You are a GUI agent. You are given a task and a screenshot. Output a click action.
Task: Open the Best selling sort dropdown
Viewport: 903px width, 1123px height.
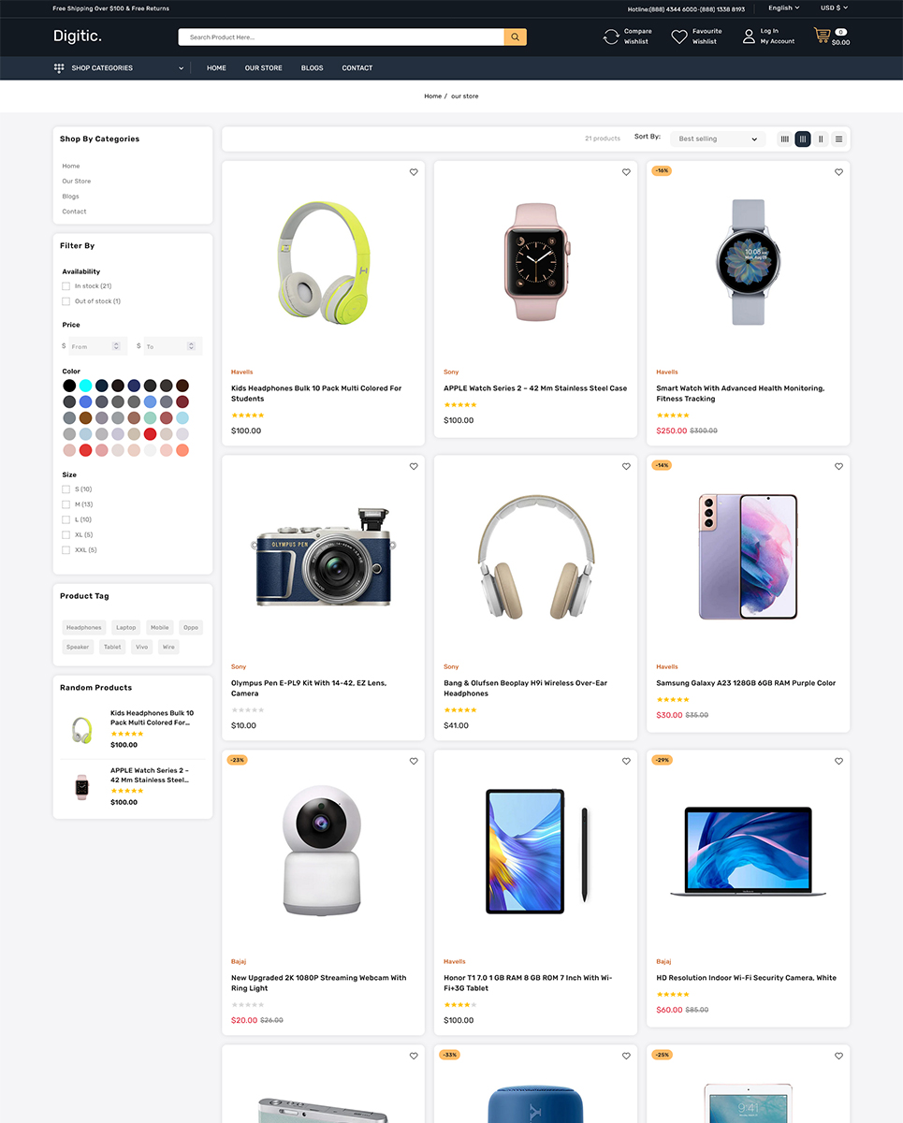coord(718,139)
